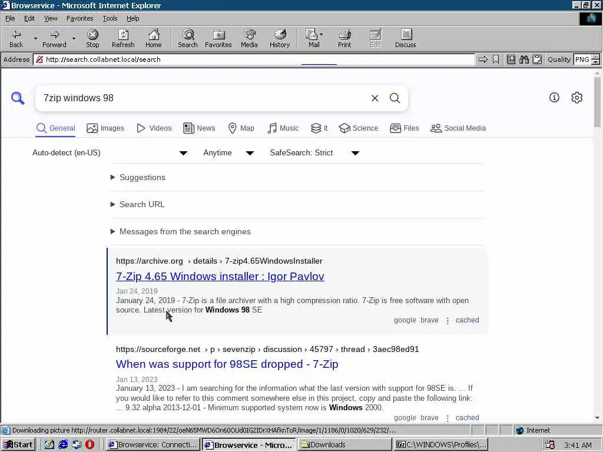Image resolution: width=603 pixels, height=452 pixels.
Task: Switch to Files search tab
Action: pos(404,128)
